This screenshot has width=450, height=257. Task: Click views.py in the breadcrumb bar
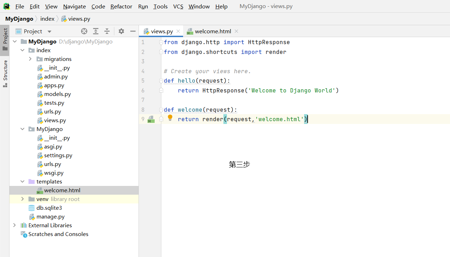(x=75, y=19)
